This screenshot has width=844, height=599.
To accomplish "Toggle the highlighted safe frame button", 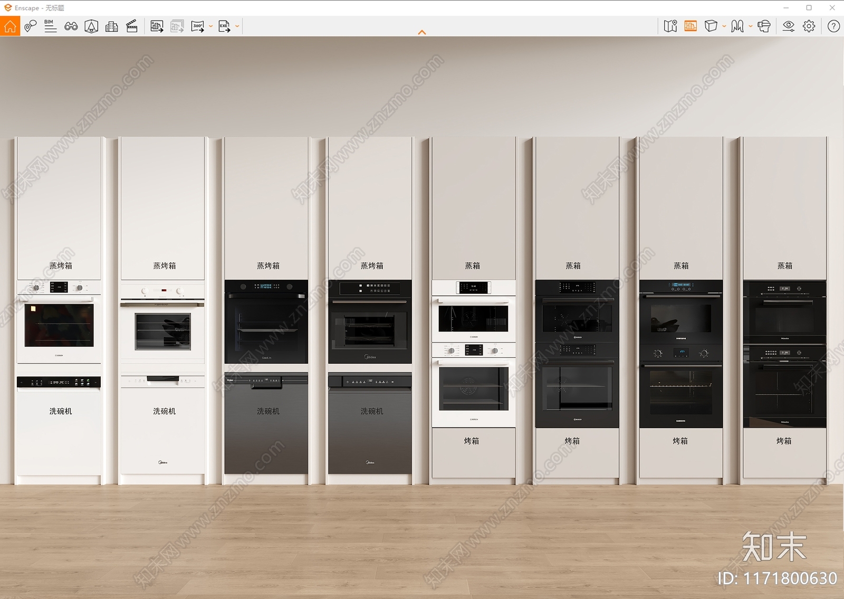I will click(x=690, y=26).
